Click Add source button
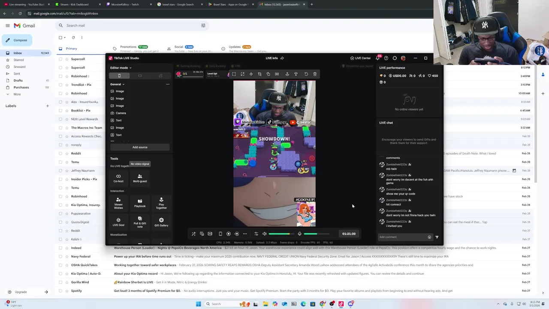Viewport: 549px width, 309px height. pyautogui.click(x=140, y=147)
